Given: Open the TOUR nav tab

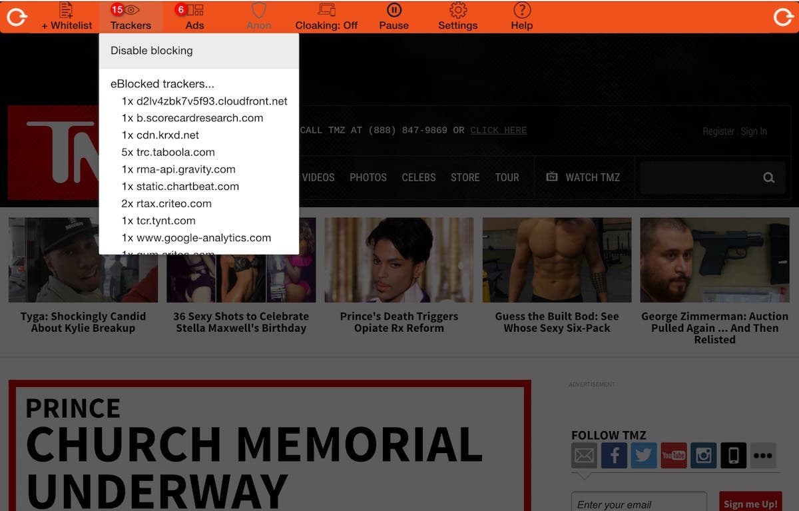Looking at the screenshot, I should pyautogui.click(x=507, y=177).
